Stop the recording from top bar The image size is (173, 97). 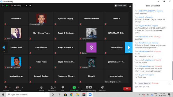point(30,6)
